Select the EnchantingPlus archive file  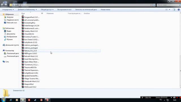tap(28, 23)
